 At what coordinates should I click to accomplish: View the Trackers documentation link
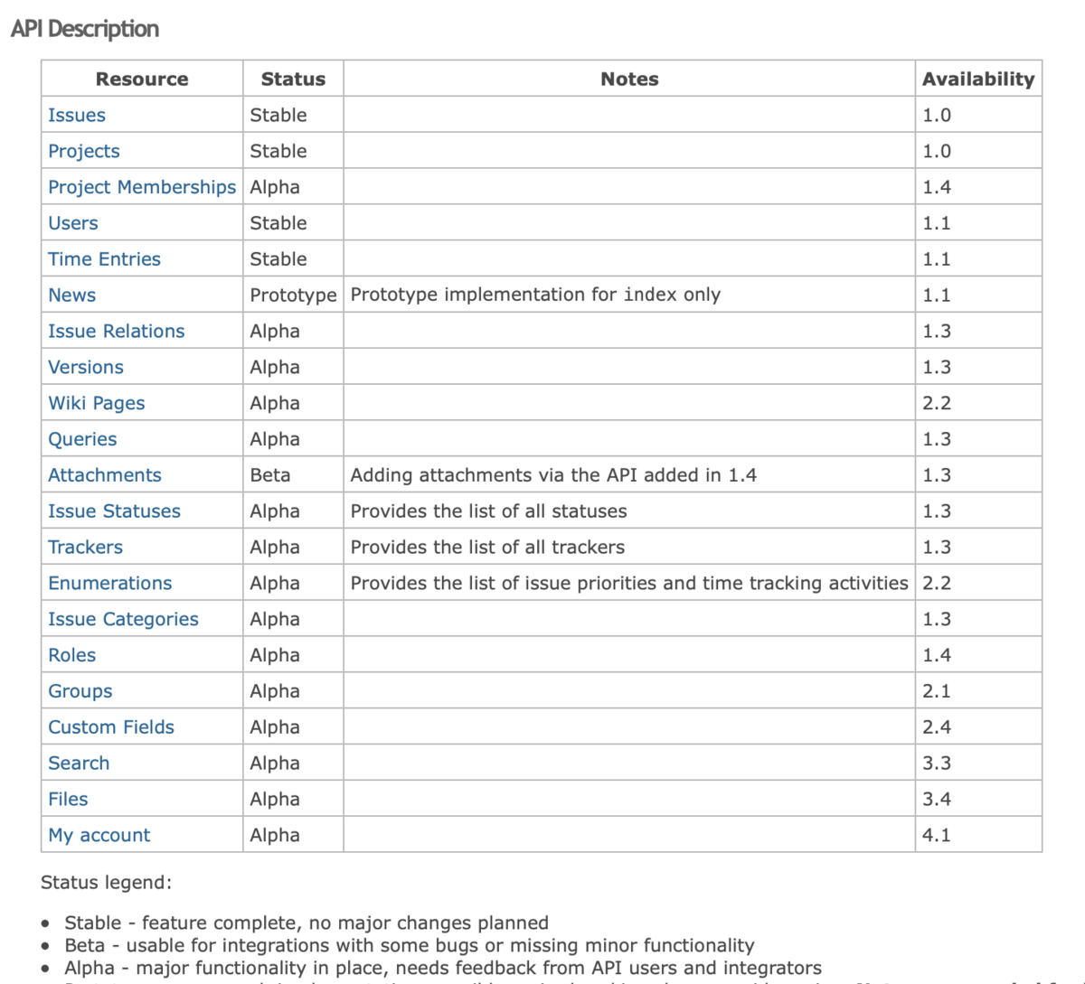84,547
